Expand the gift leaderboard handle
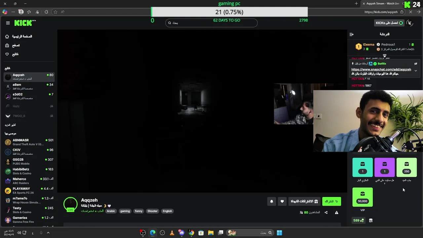This screenshot has height=238, width=423. point(385,56)
